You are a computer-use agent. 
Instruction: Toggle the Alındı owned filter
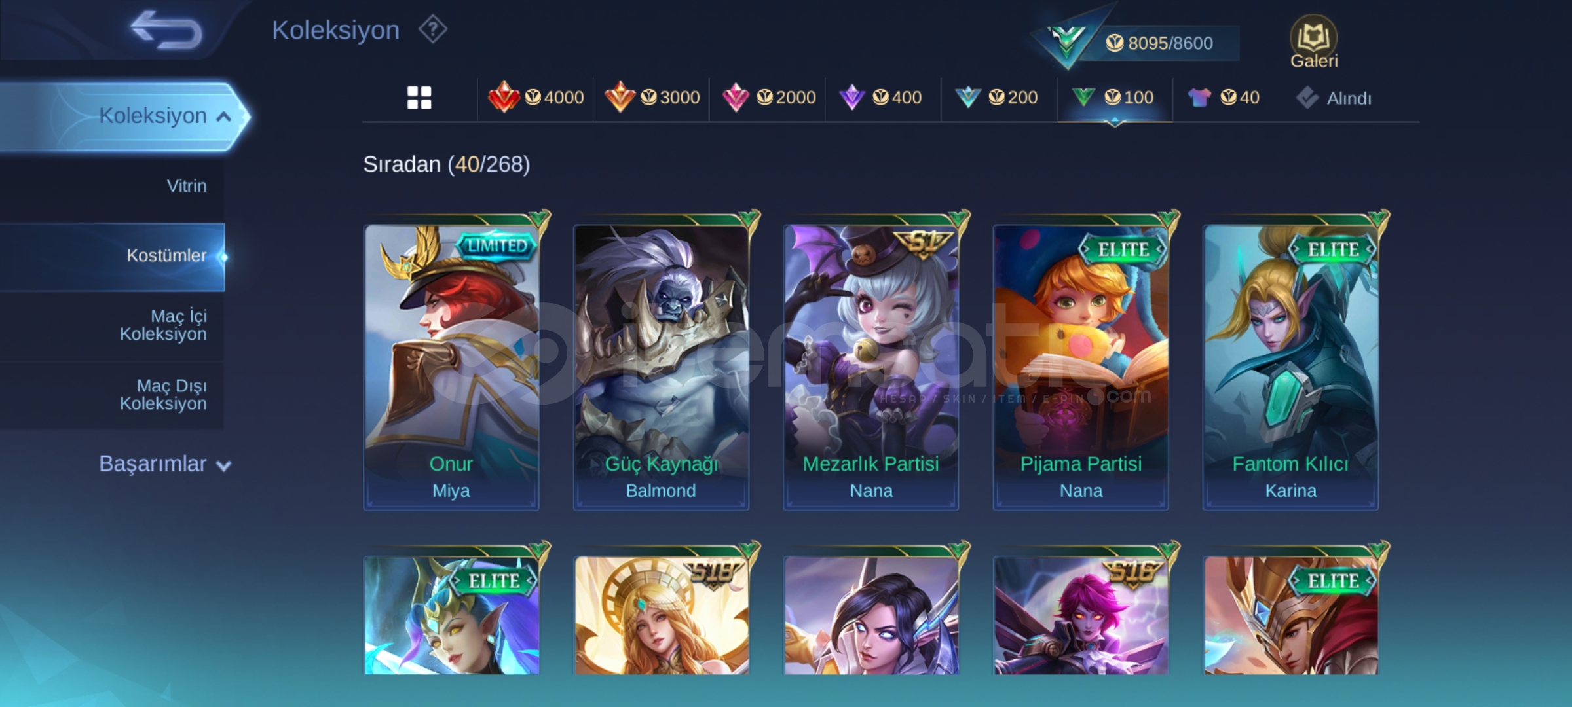[1334, 98]
